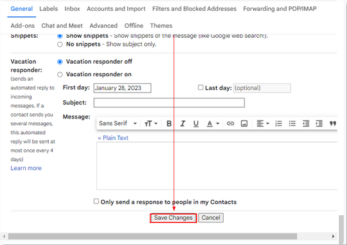Open Sans Serif font dropdown
Viewport: 347px width, 245px height.
click(x=118, y=123)
